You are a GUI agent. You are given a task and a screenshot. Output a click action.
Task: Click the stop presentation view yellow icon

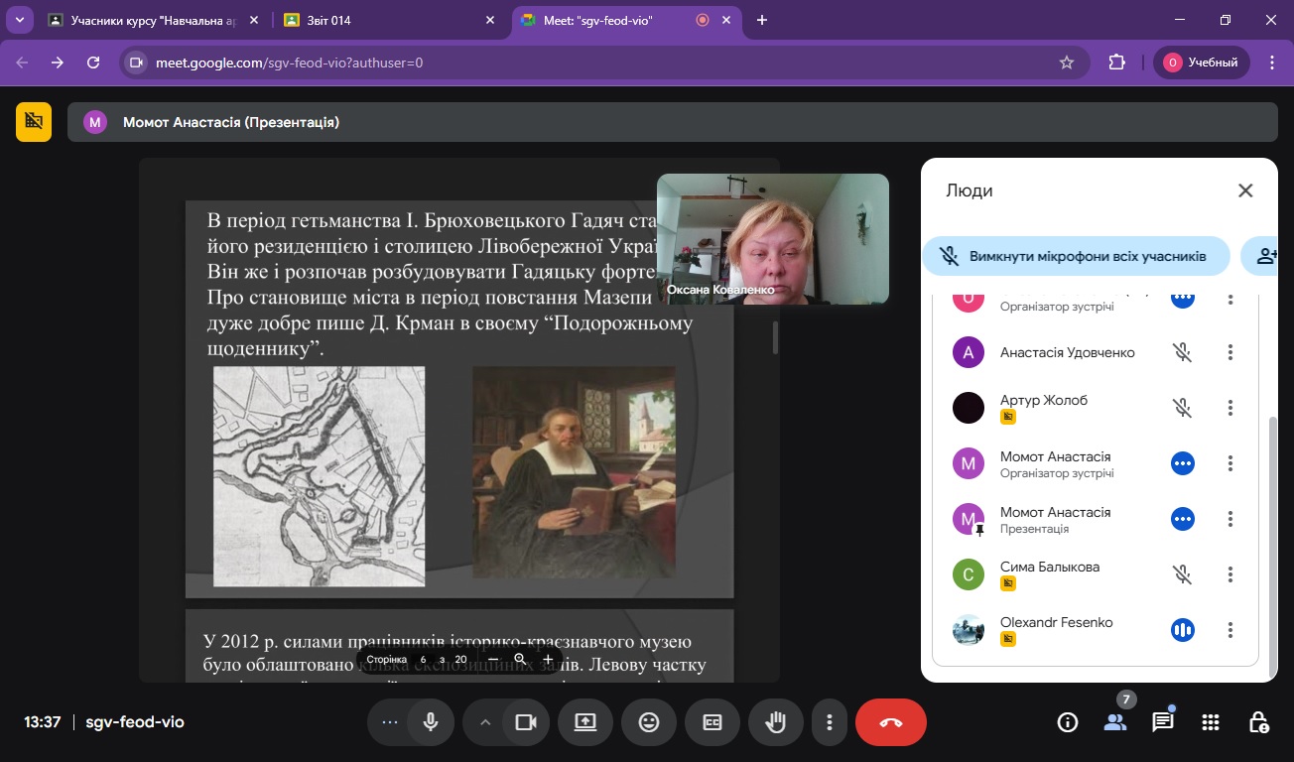pyautogui.click(x=34, y=122)
